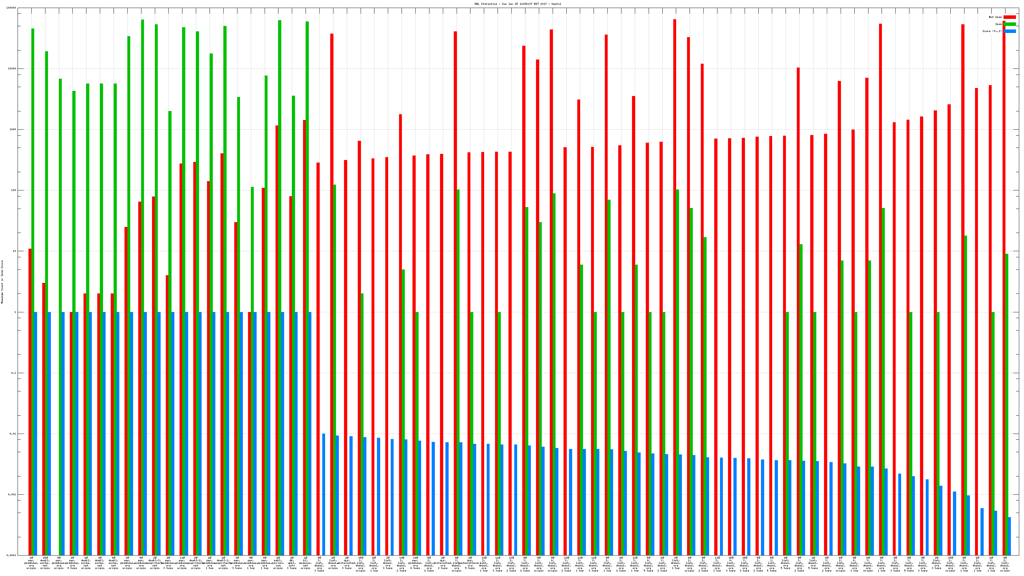Click the bl.spamcop.net origin axis label
Screen dimensions: 1024x576
(x=305, y=563)
